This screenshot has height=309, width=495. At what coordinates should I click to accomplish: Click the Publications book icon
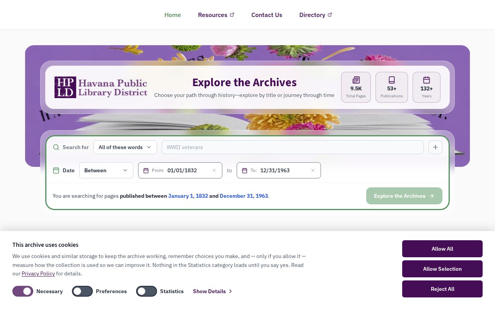pyautogui.click(x=391, y=80)
